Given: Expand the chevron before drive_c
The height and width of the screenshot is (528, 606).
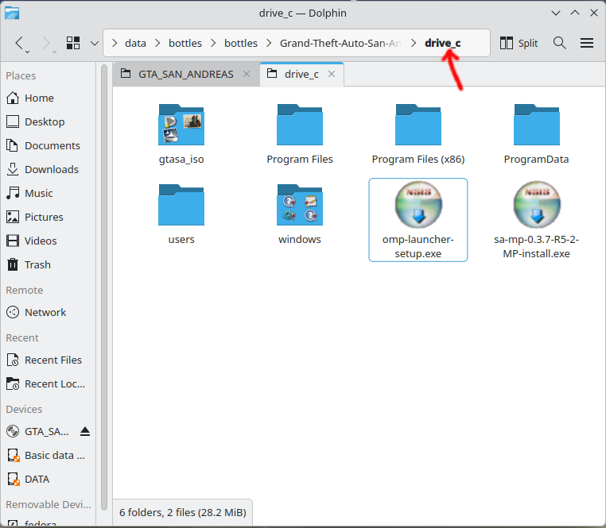Looking at the screenshot, I should (x=414, y=43).
